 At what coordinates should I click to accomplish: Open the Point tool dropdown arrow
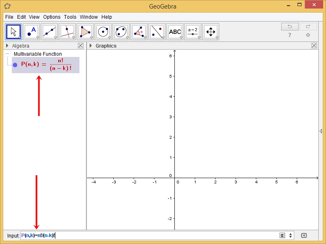click(37, 38)
